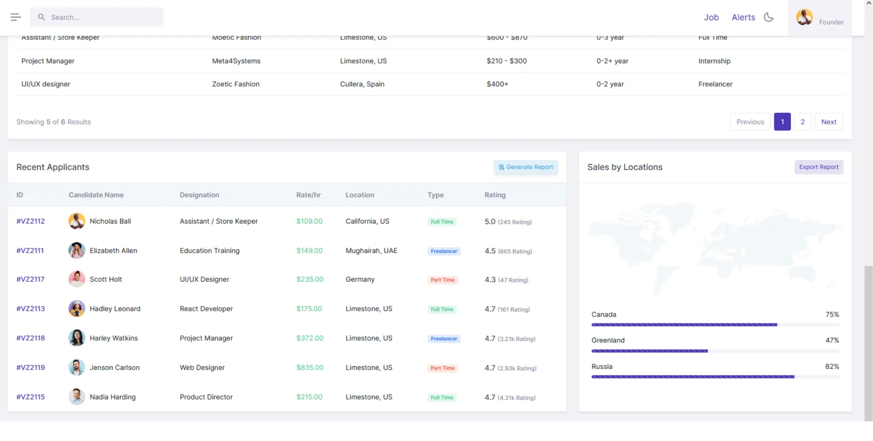
Task: Click the Generate Report button
Action: tap(526, 167)
